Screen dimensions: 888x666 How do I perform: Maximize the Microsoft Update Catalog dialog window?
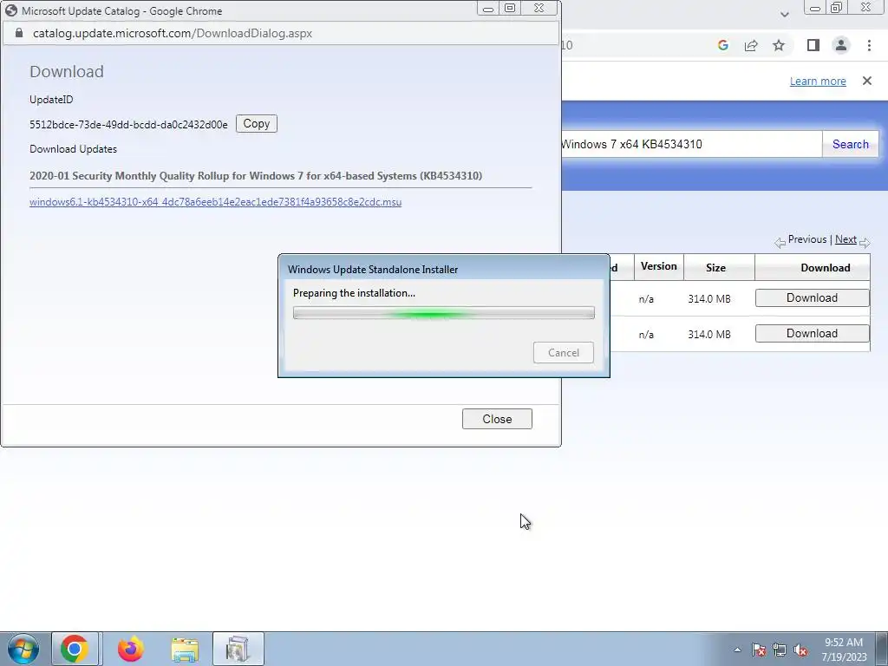tap(510, 9)
